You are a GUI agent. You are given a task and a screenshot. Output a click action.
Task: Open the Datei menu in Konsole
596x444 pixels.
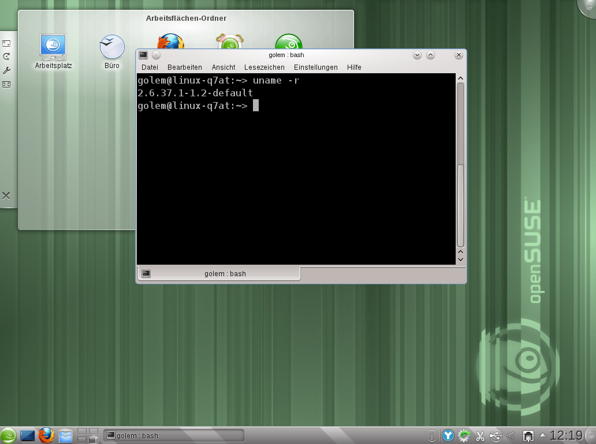pyautogui.click(x=150, y=67)
